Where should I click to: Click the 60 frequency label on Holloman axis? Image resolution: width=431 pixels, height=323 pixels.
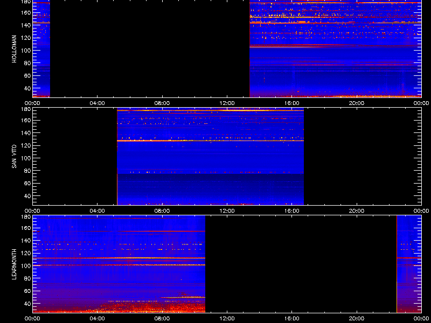pos(27,75)
